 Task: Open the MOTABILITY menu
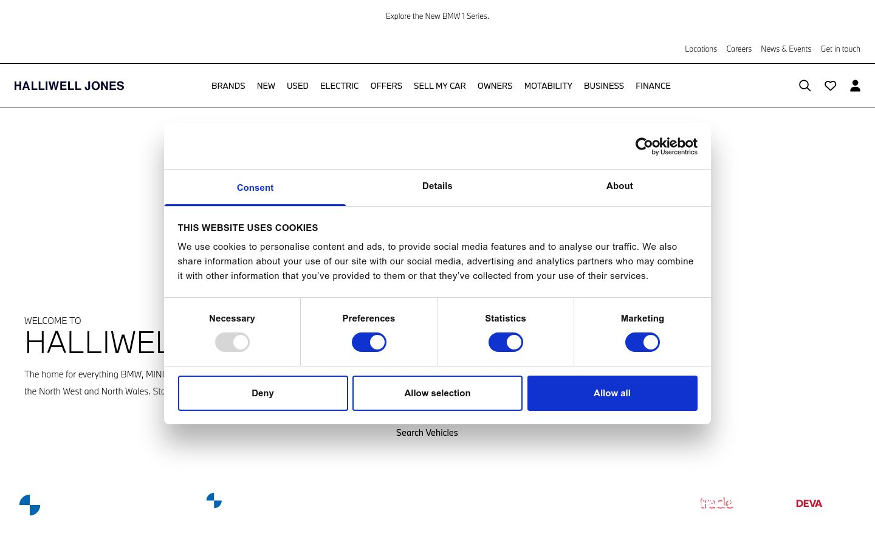[x=548, y=86]
